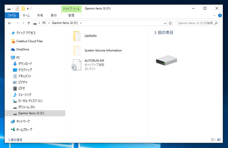The height and width of the screenshot is (148, 228).
Task: Open the 管理 ribbon tab
Action: (71, 15)
